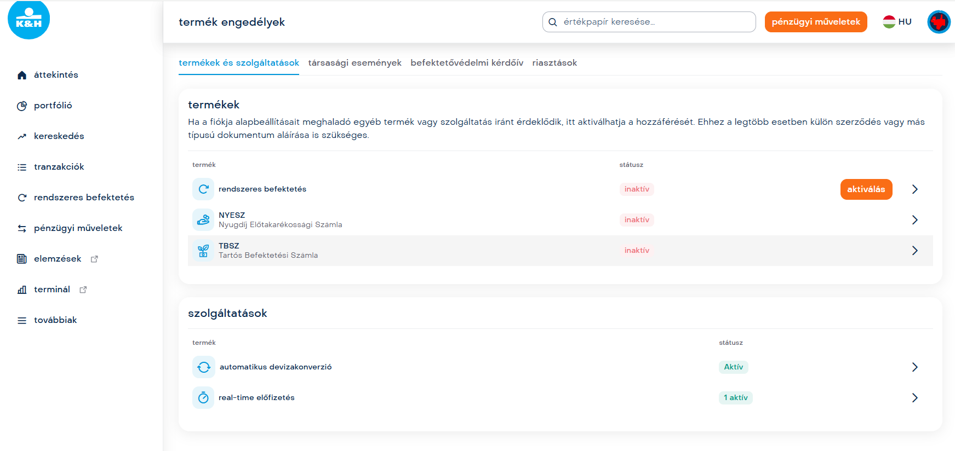Click the NYESZ hand-coins icon

coord(203,220)
